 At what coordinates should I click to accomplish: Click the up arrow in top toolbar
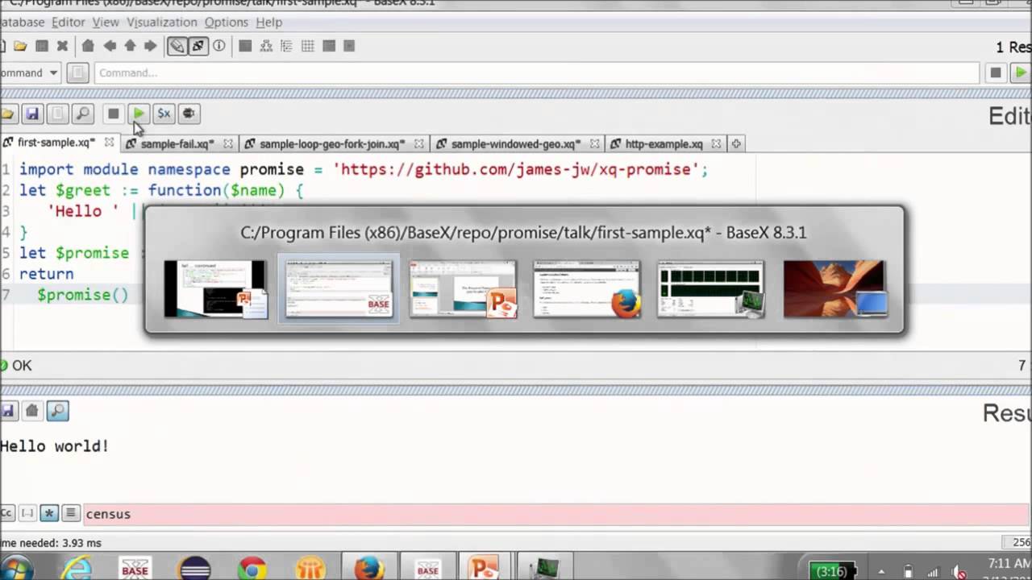point(130,46)
